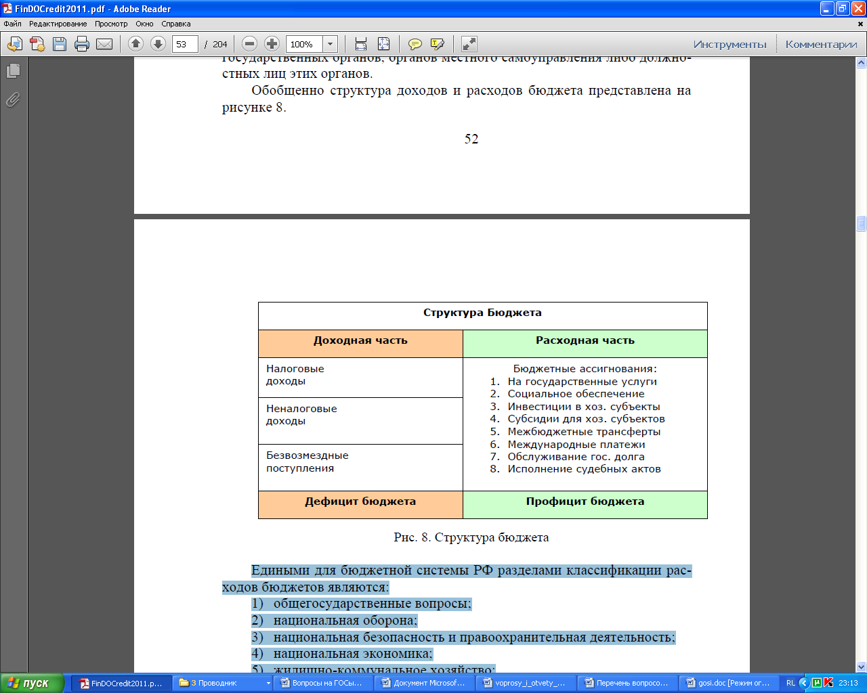The height and width of the screenshot is (693, 867).
Task: Click the Налоговые доходы cell
Action: pos(360,378)
